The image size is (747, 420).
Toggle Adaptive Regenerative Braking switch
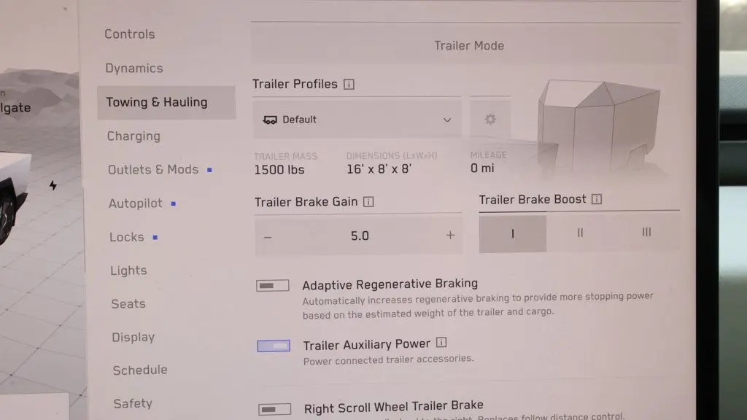(x=273, y=285)
